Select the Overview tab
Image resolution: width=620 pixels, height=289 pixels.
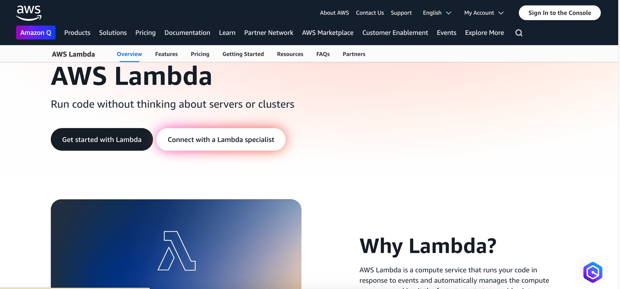[129, 54]
